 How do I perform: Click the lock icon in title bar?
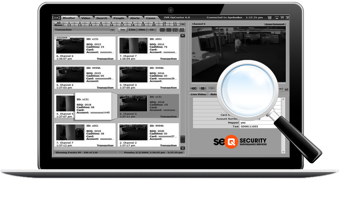click(269, 18)
